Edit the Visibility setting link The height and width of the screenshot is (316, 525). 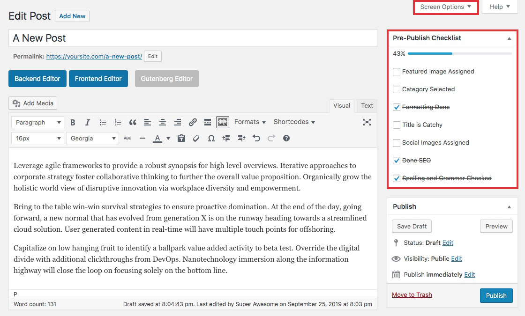pos(457,259)
